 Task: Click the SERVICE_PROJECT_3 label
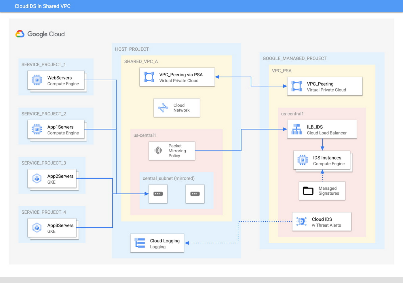44,163
